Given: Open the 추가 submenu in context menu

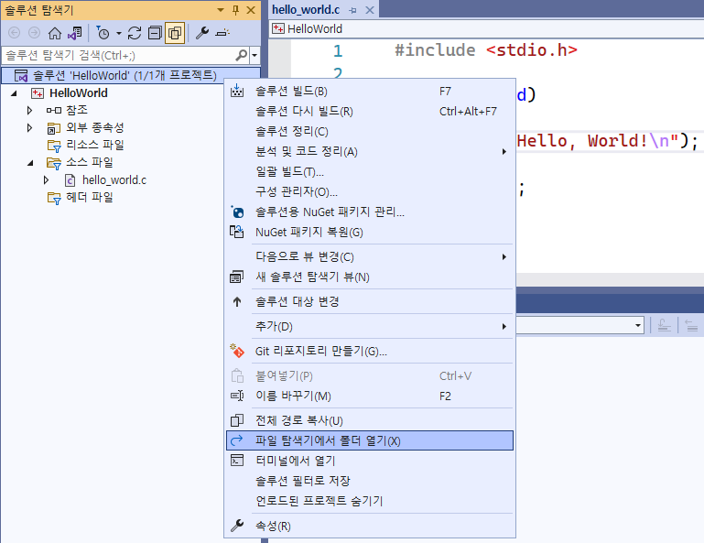Looking at the screenshot, I should click(x=275, y=326).
